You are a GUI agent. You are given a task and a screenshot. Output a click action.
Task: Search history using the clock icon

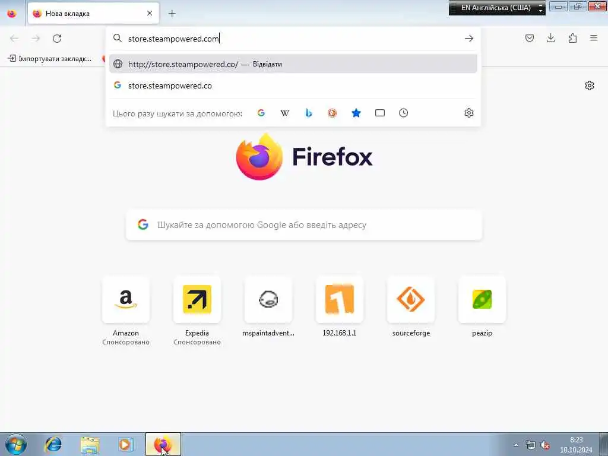[x=403, y=113]
